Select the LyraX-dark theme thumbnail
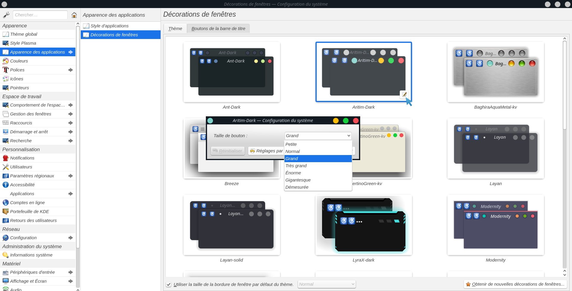572x291 pixels. [364, 225]
